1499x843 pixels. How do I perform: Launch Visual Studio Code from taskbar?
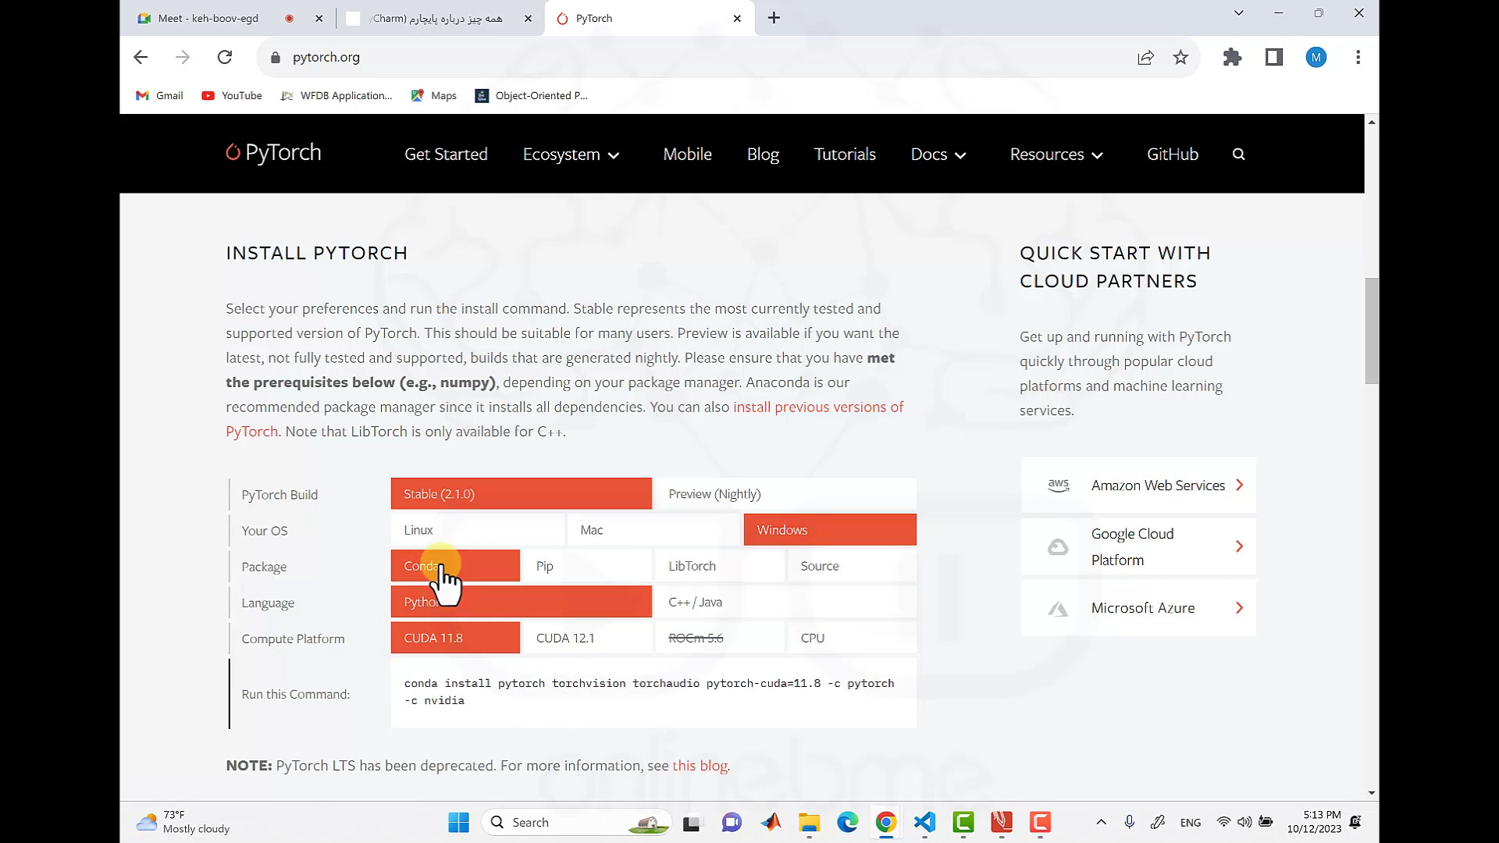pyautogui.click(x=924, y=822)
